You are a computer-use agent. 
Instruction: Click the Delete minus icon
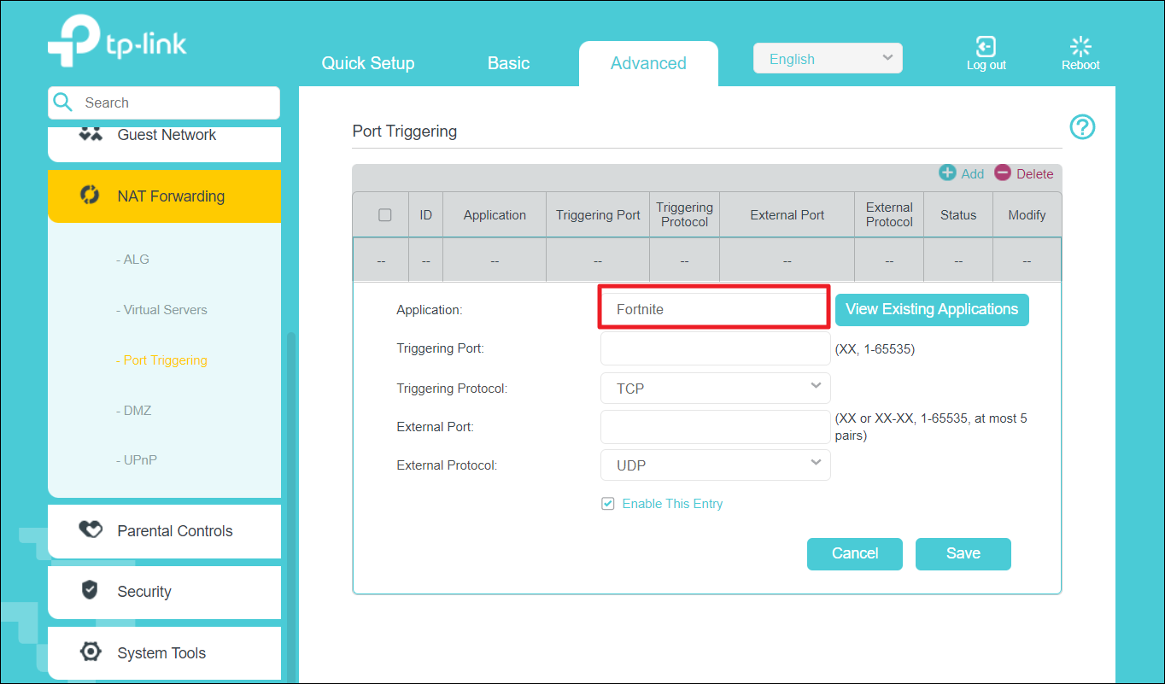tap(1003, 173)
